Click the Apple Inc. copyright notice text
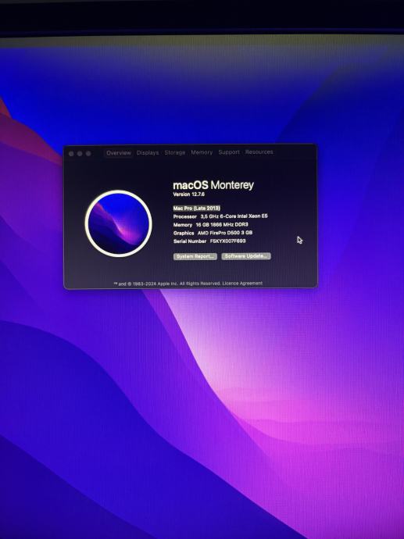This screenshot has height=539, width=404. tap(166, 284)
